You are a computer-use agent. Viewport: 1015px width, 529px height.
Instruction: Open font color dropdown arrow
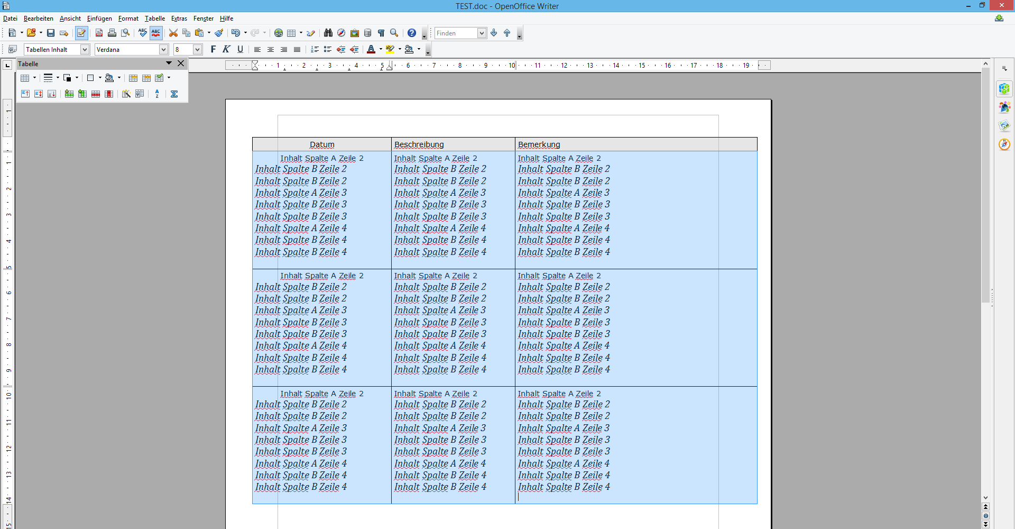(x=381, y=49)
